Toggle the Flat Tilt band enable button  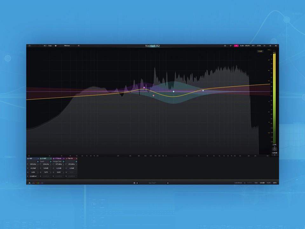tap(76, 162)
